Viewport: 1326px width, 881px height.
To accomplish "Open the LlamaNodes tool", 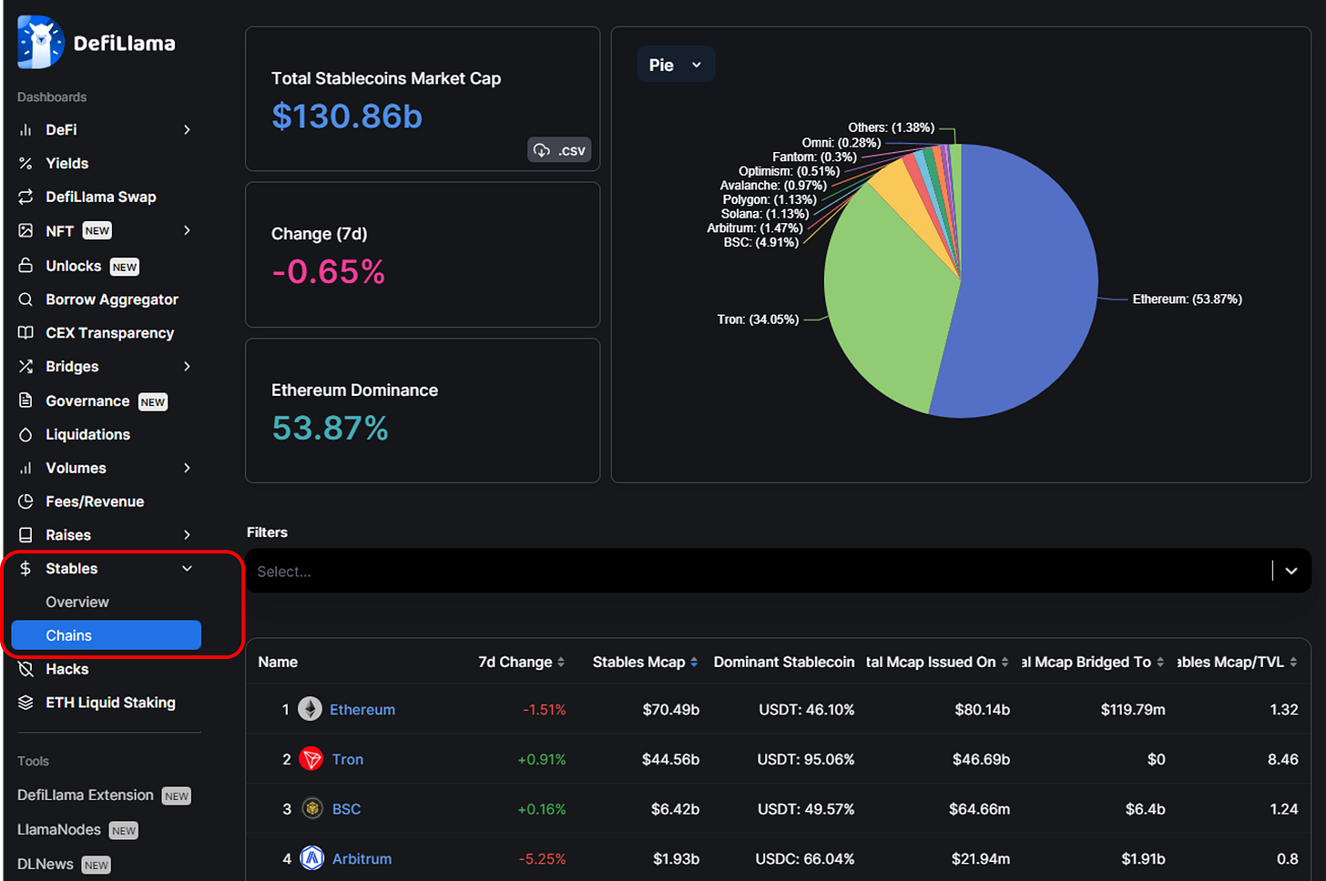I will 59,829.
